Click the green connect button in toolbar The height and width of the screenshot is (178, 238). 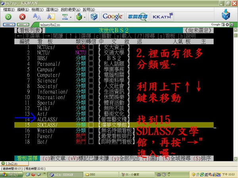click(x=8, y=17)
